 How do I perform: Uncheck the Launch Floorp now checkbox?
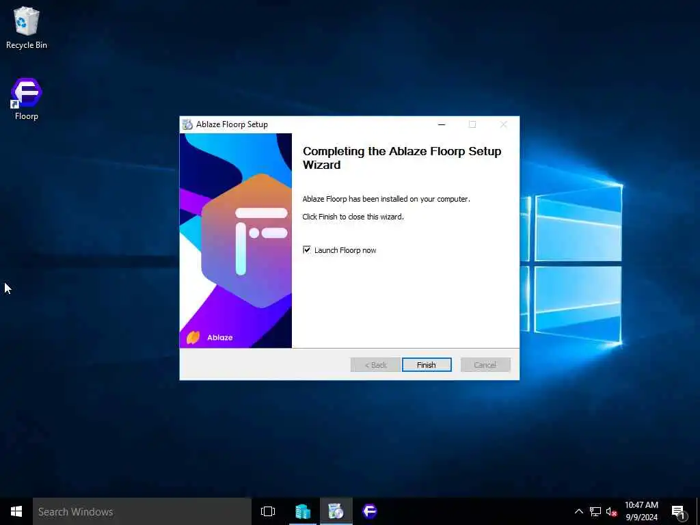(x=307, y=250)
